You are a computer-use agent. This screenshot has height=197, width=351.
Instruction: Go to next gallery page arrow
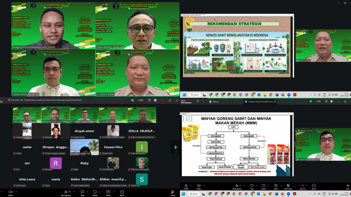[x=176, y=147]
